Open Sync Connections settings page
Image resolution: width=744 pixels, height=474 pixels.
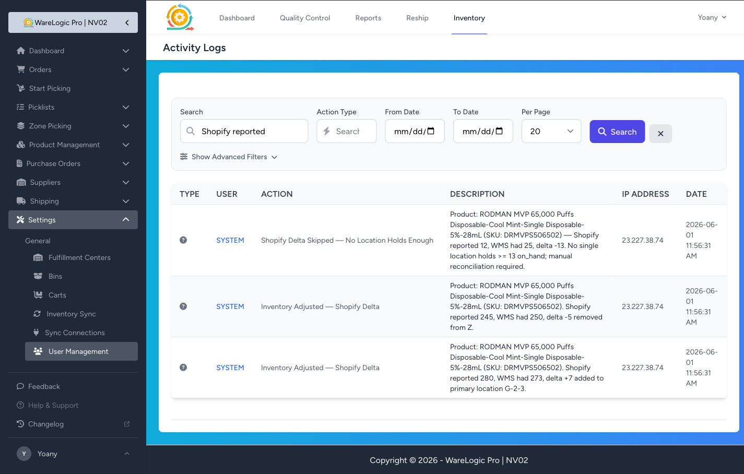coord(81,333)
